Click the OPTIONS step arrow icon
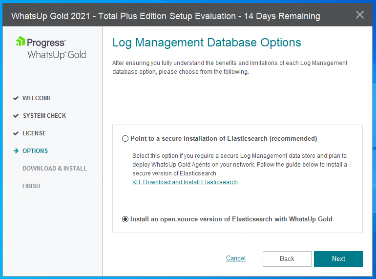This screenshot has height=279, width=376. pyautogui.click(x=16, y=151)
